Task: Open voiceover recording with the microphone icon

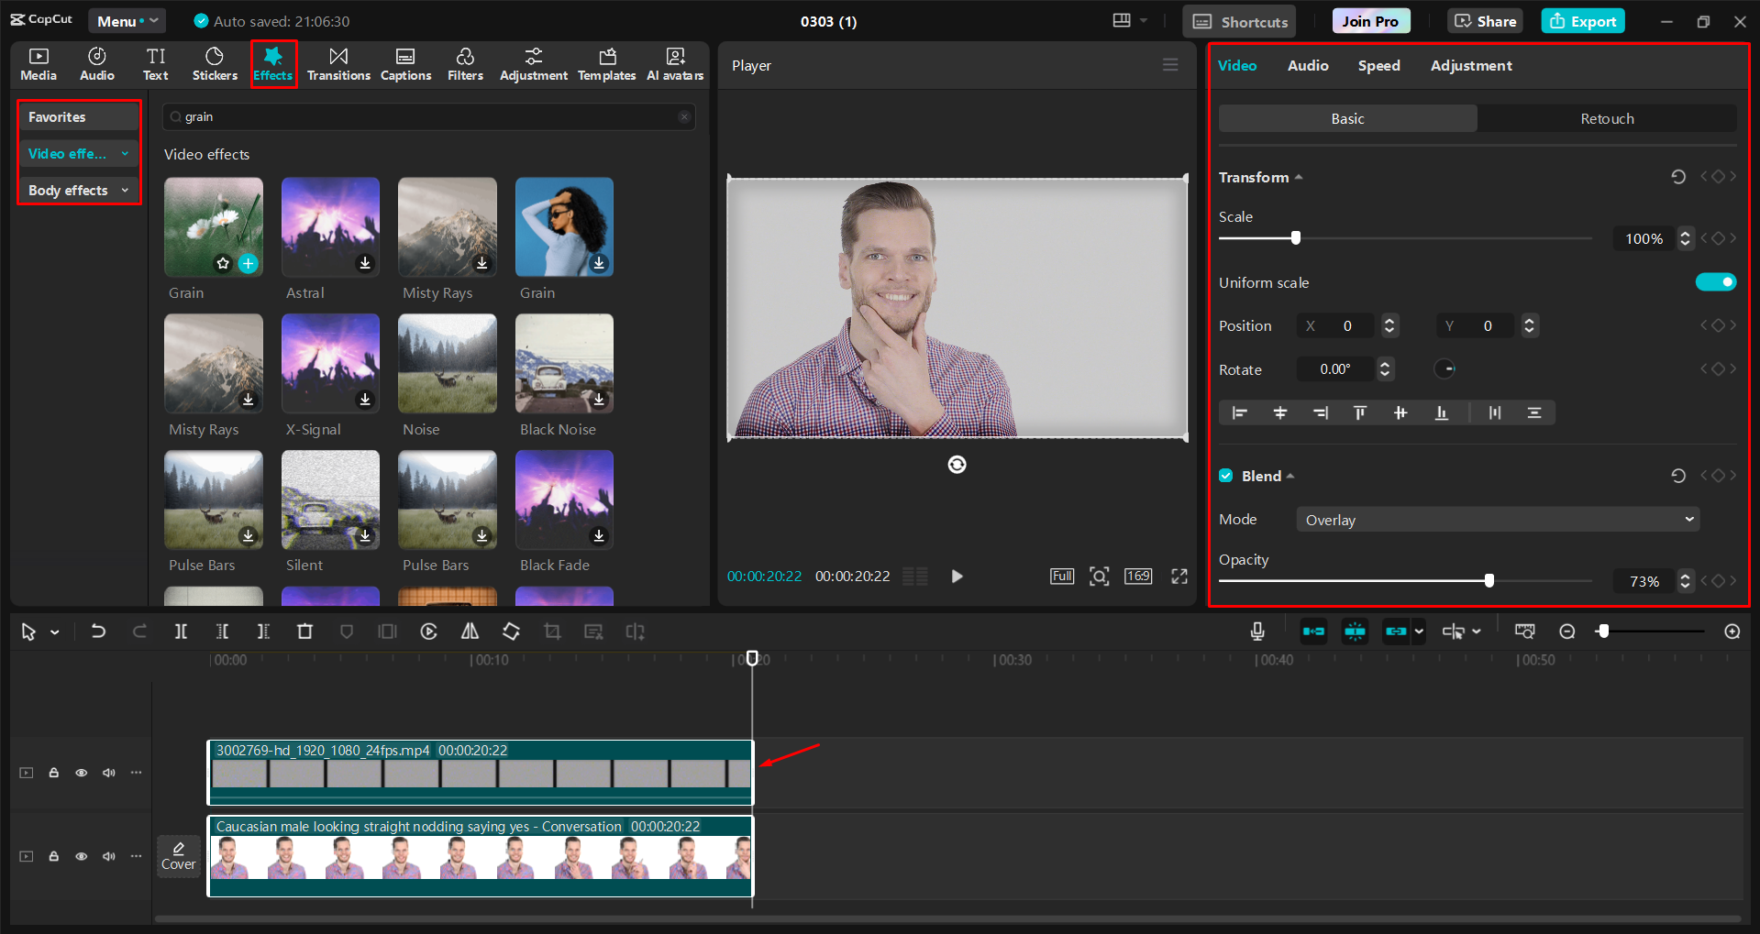Action: tap(1256, 632)
